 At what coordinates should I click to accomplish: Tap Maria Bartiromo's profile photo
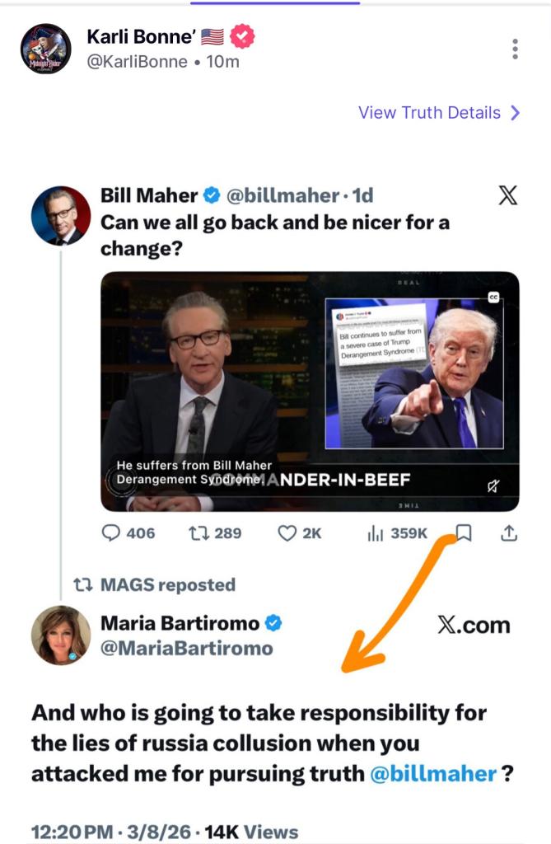coord(60,635)
